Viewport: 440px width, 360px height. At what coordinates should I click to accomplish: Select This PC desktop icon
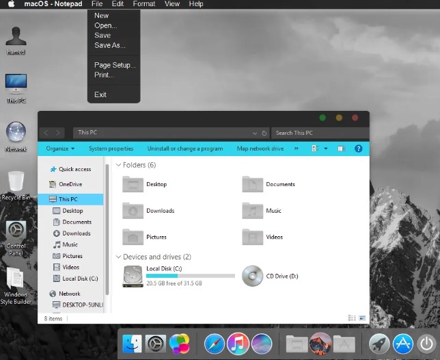[x=16, y=88]
